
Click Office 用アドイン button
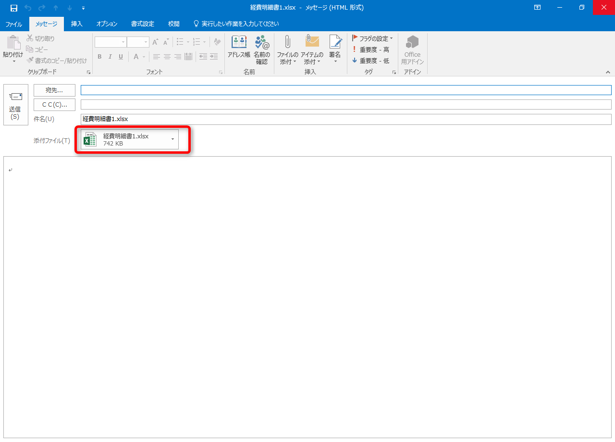click(412, 49)
